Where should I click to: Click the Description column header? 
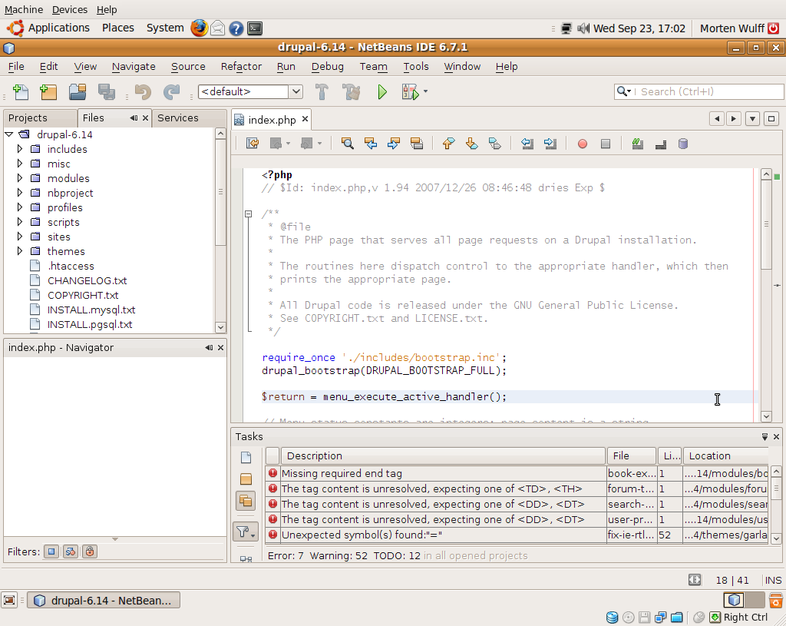[x=443, y=456]
